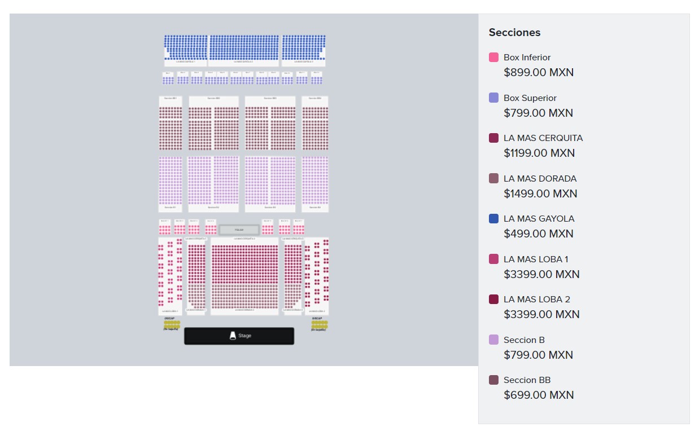Select the right yellow DISCAP seats
Screen dimensions: 695x427
(319, 324)
